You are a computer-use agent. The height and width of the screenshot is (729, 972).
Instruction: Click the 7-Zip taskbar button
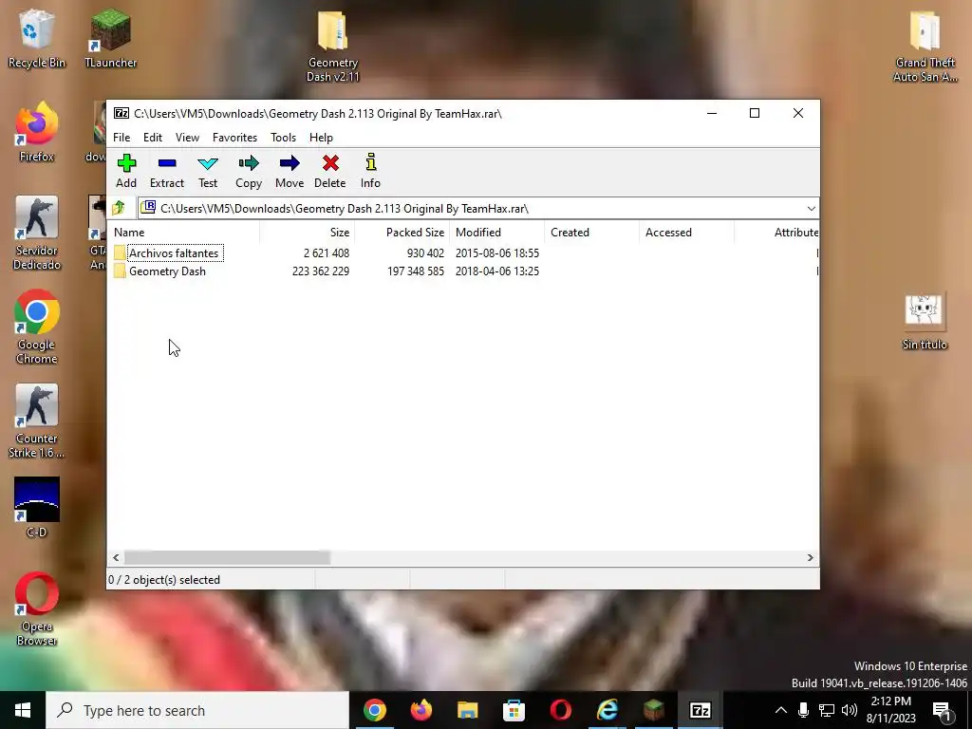pos(700,710)
